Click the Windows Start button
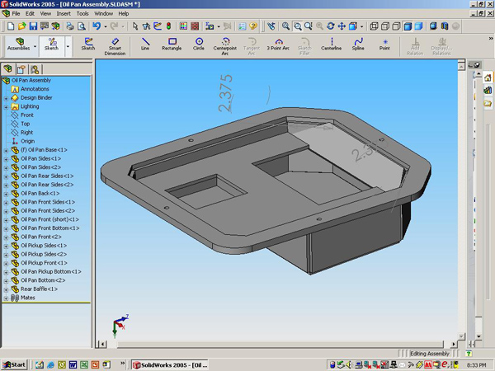 point(14,364)
